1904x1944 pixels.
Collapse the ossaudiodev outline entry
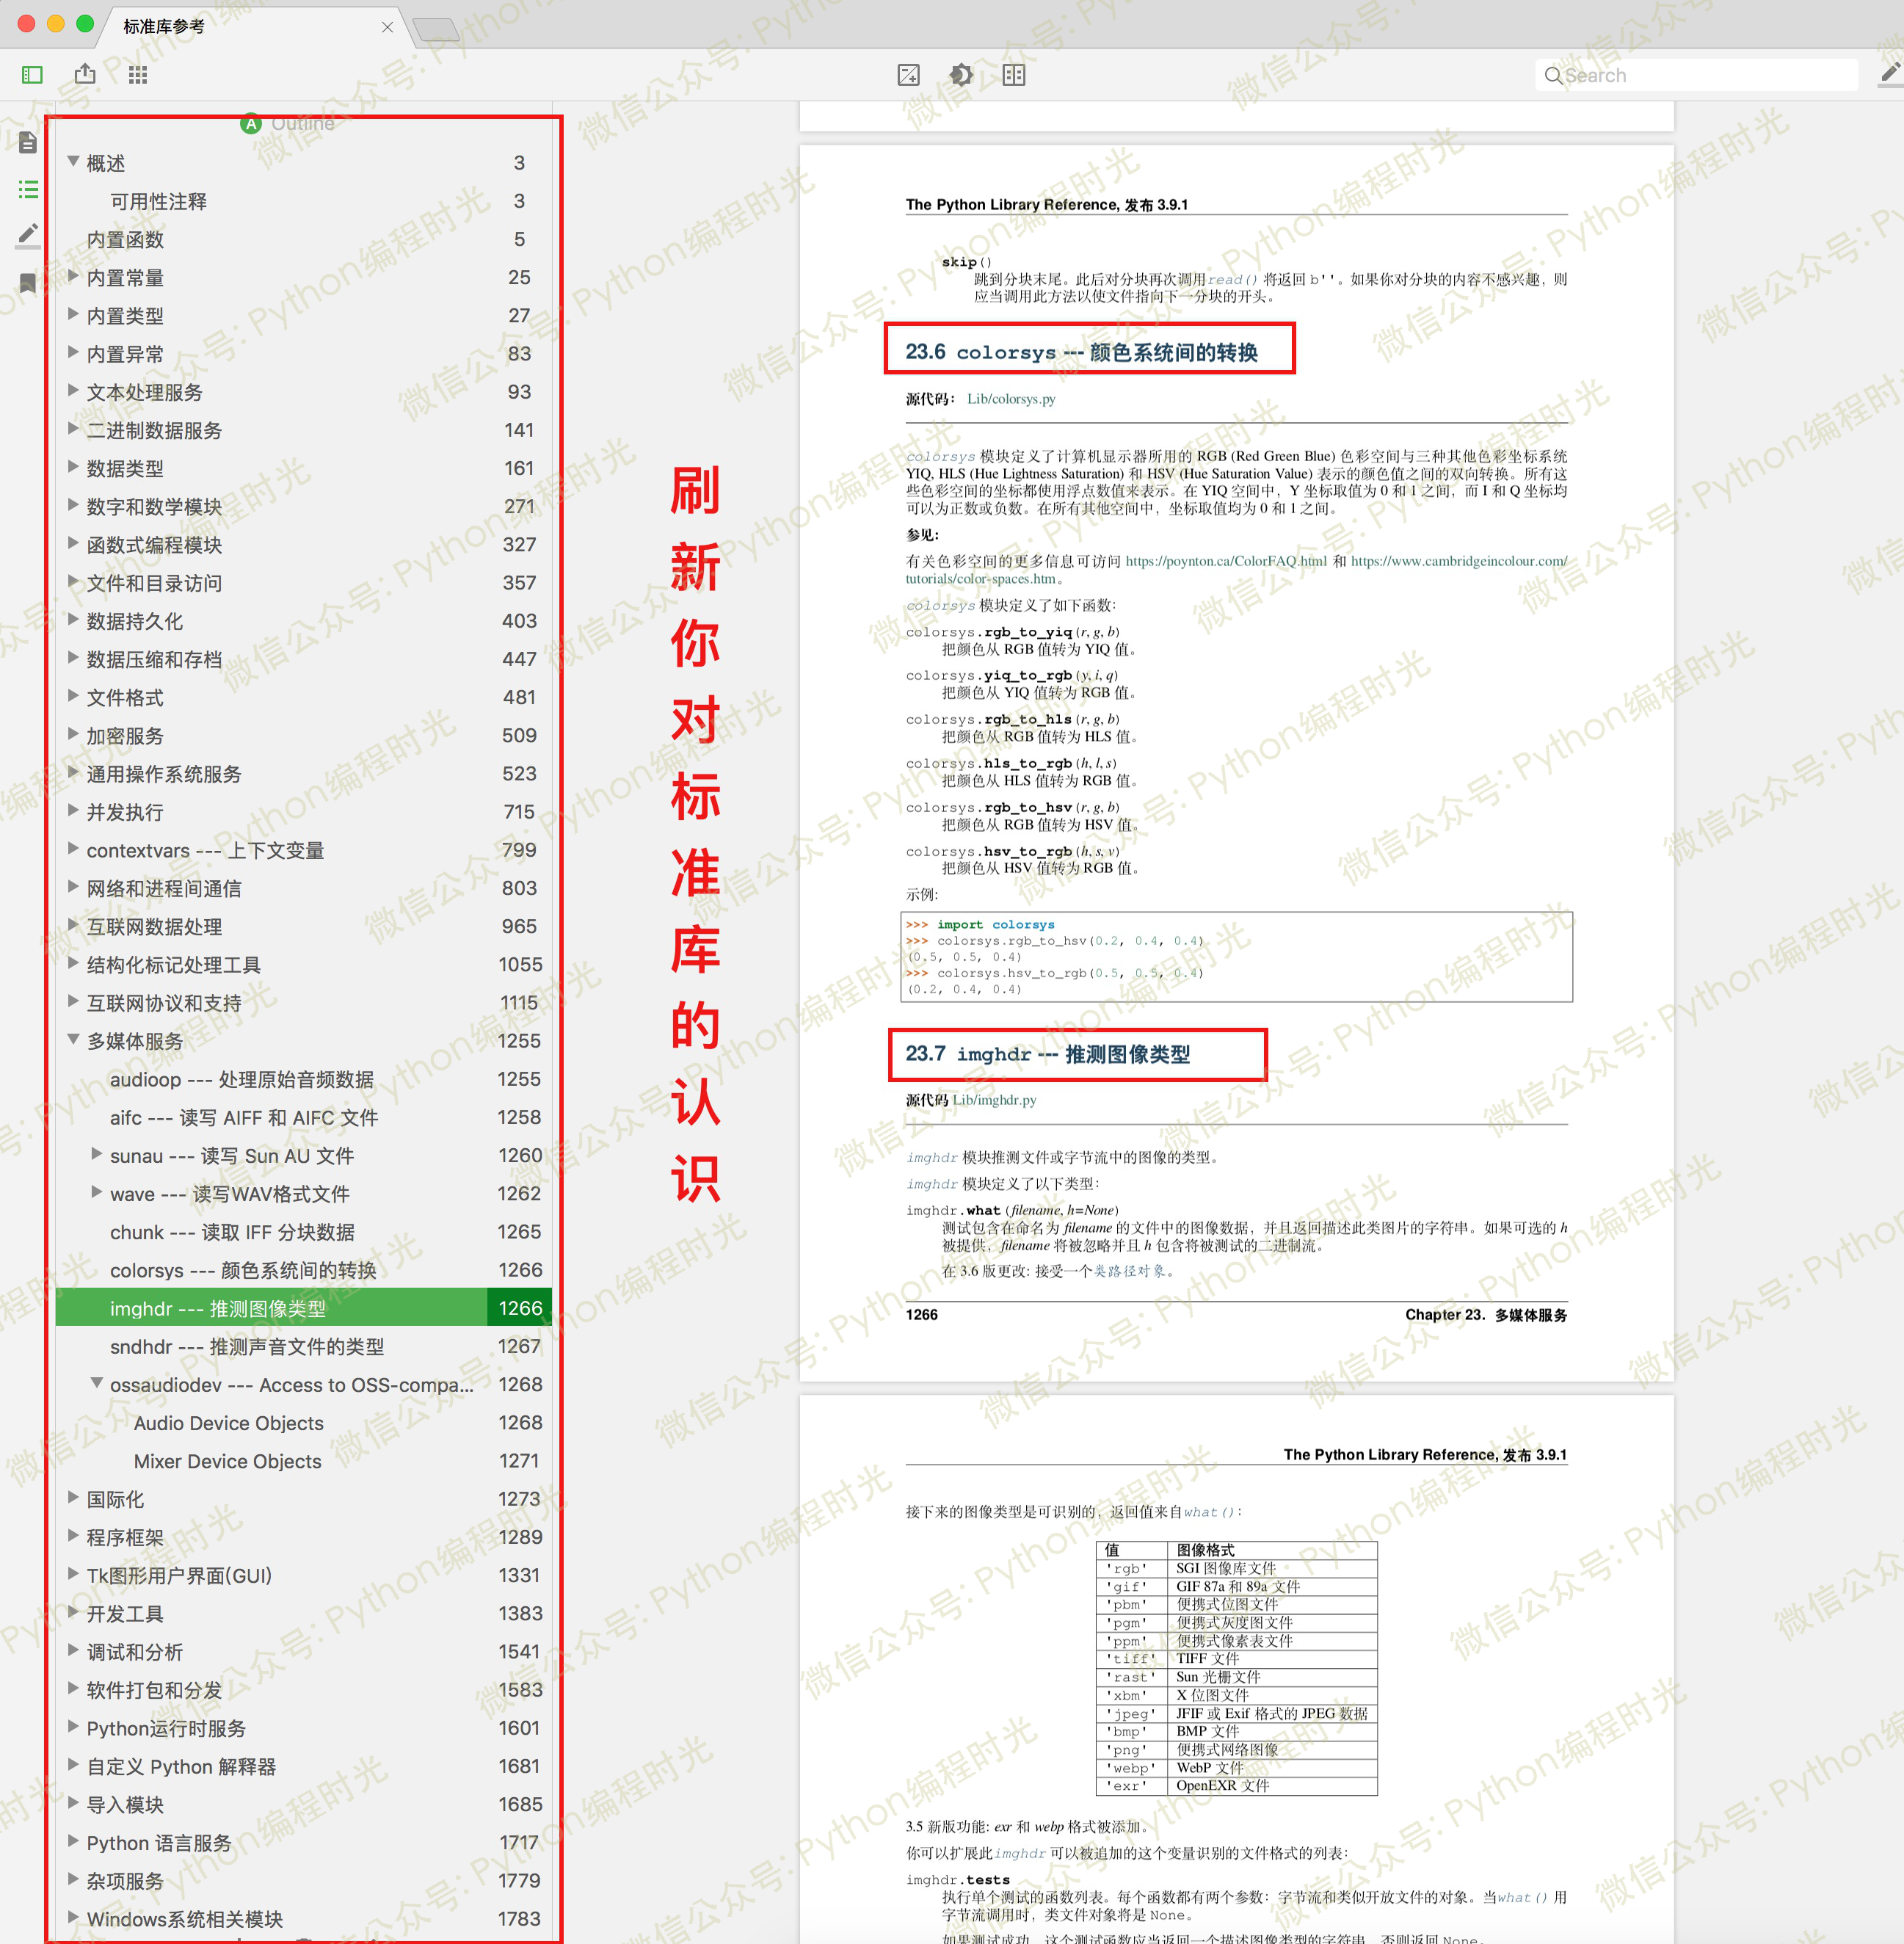tap(97, 1383)
